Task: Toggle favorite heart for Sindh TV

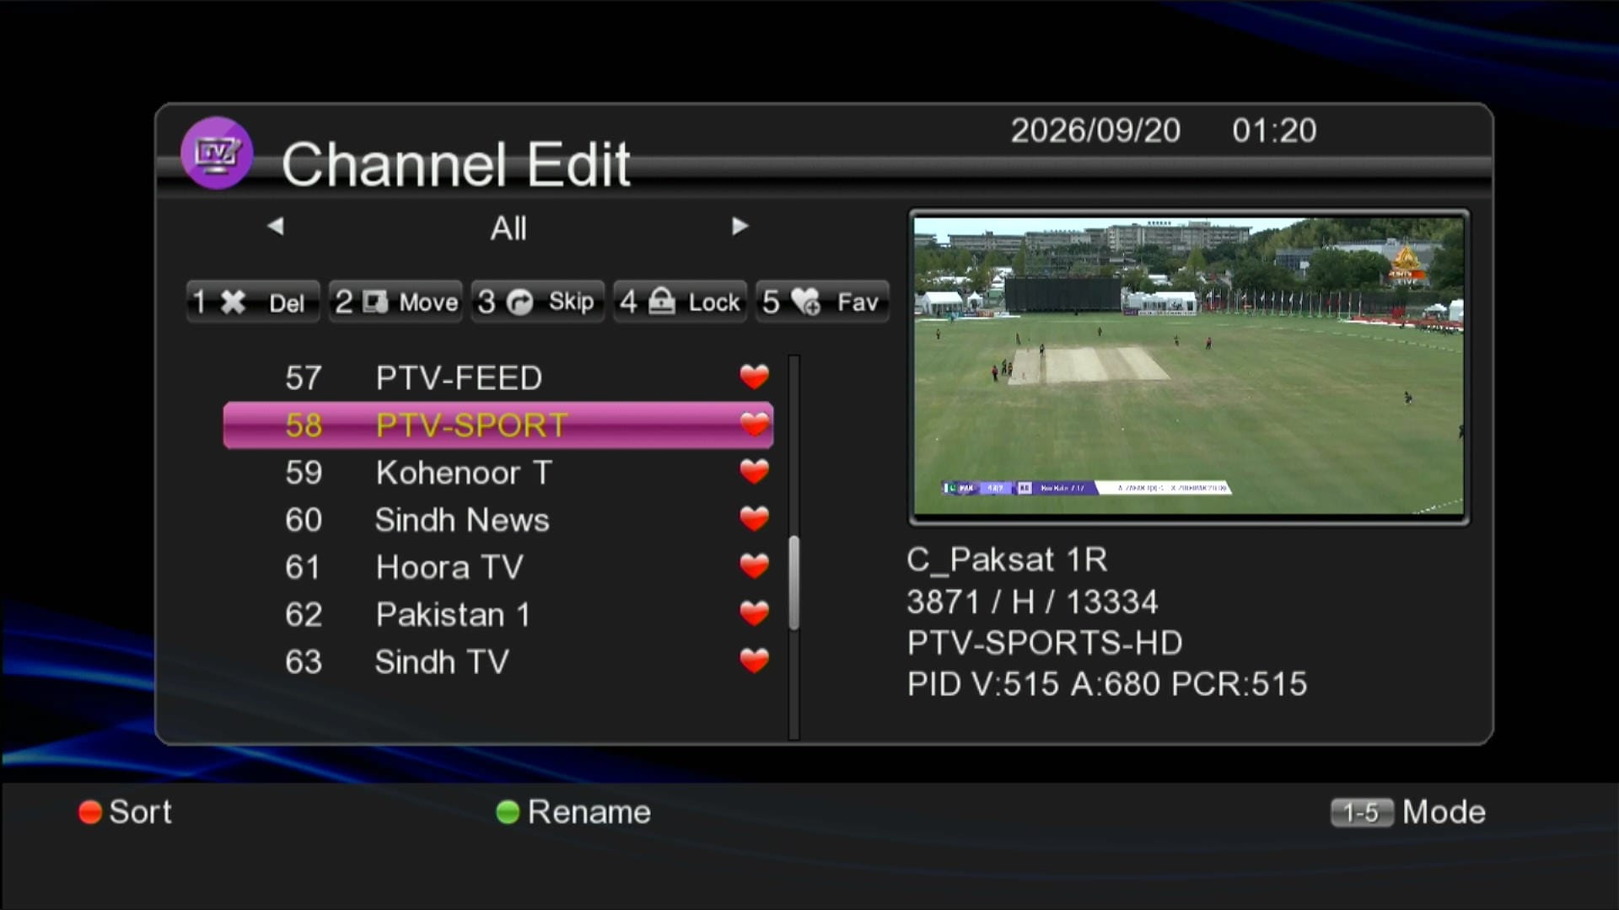Action: coord(754,661)
